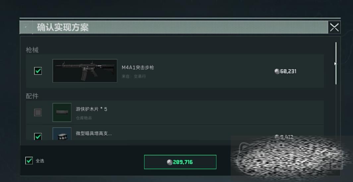Click the 配件 section heading
The image size is (353, 182).
32,96
